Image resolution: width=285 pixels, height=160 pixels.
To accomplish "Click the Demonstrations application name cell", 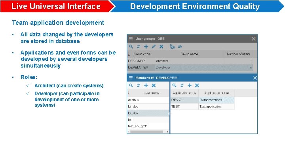I will pos(216,100).
